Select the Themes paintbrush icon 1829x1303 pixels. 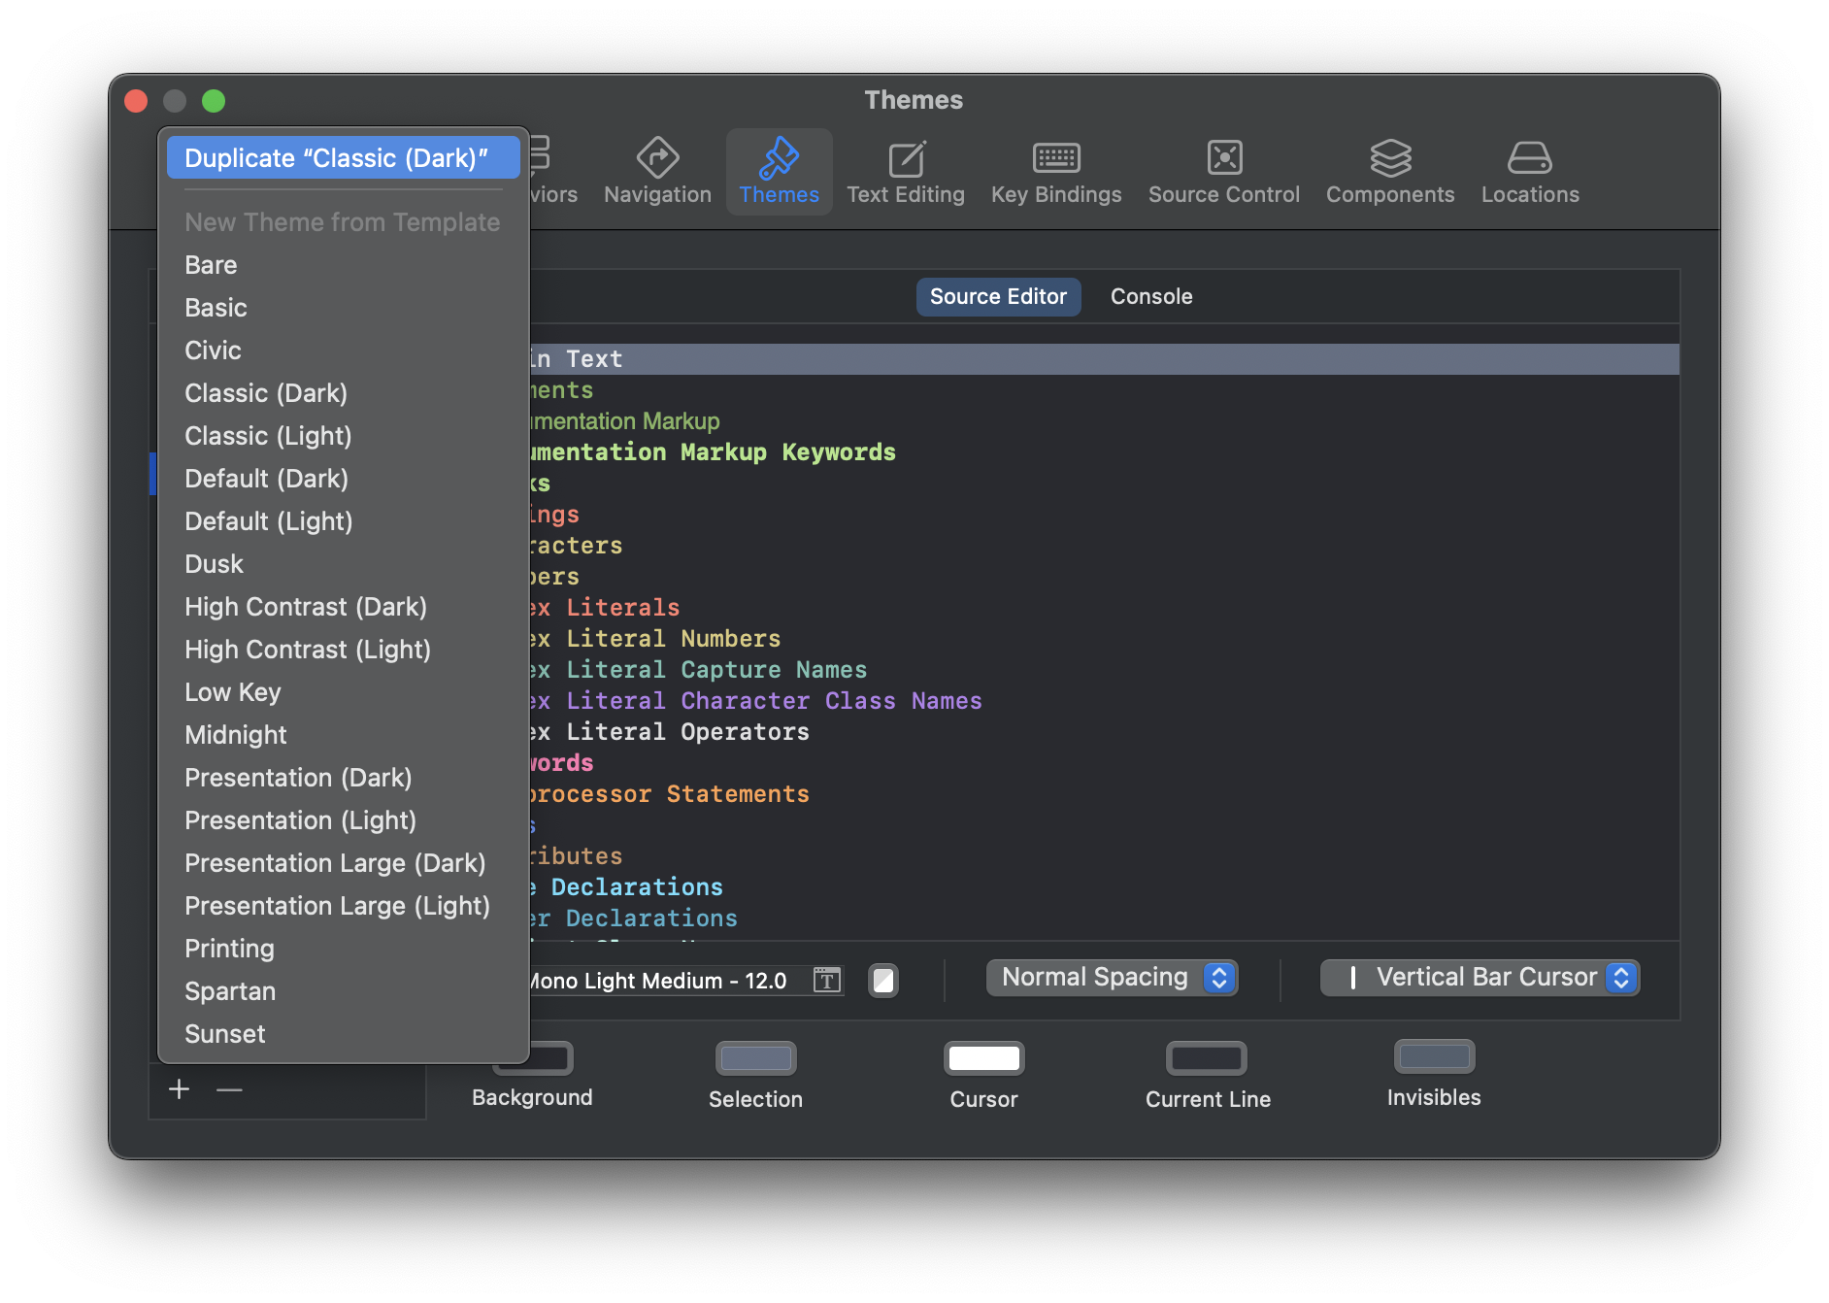(779, 157)
